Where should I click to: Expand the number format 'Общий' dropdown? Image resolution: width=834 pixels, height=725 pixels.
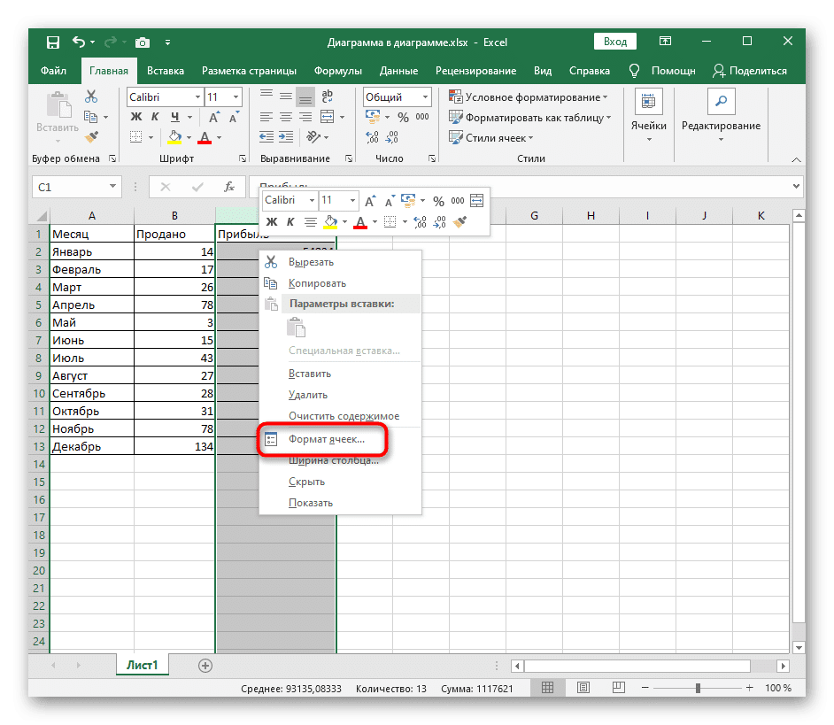(x=425, y=97)
